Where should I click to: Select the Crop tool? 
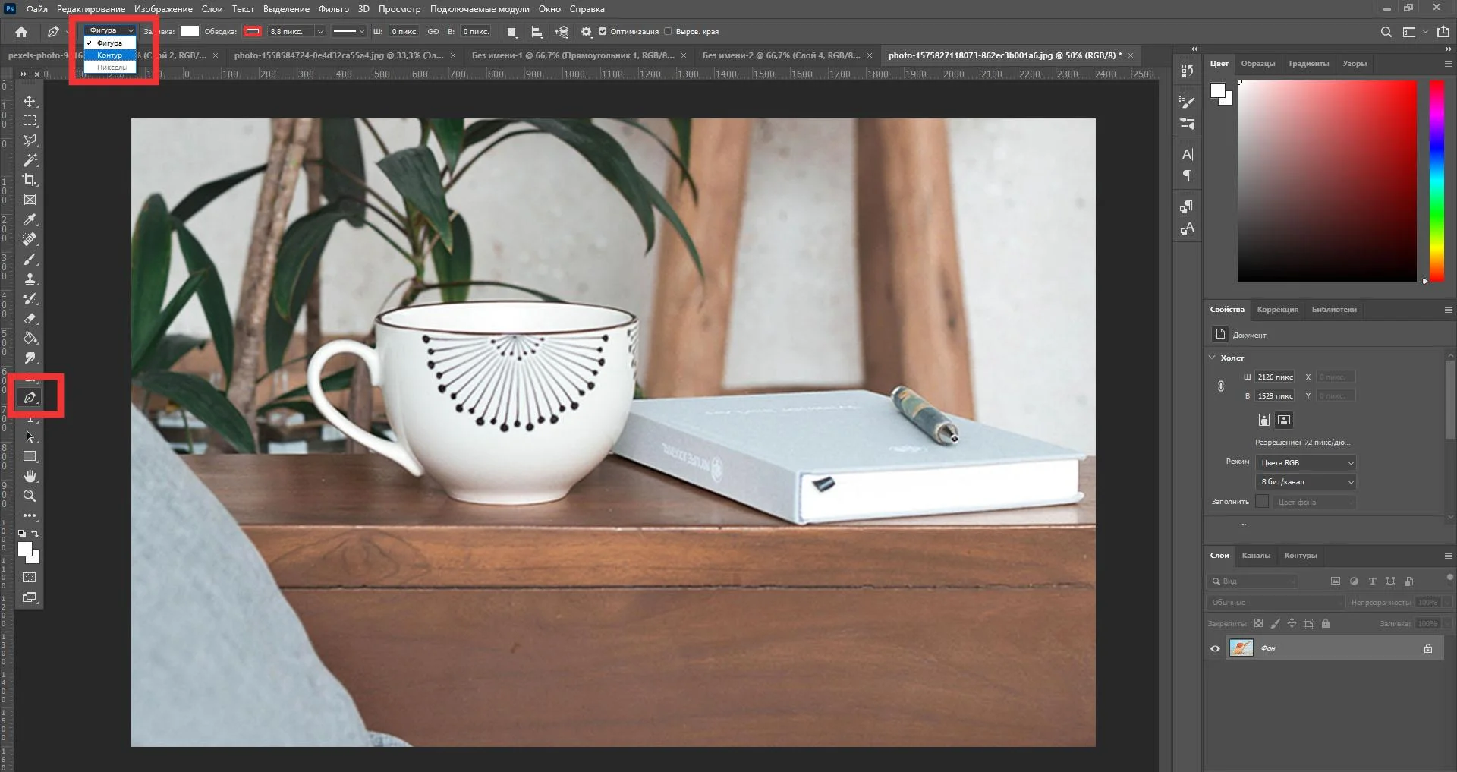coord(30,180)
